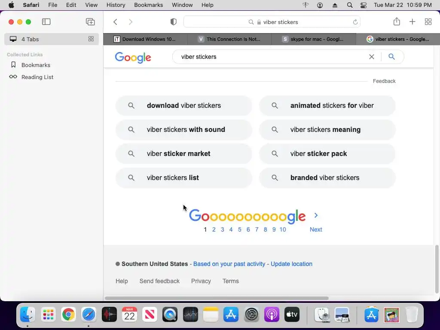This screenshot has width=440, height=330.
Task: Search viber stickers meaning suggestion
Action: pos(327,130)
